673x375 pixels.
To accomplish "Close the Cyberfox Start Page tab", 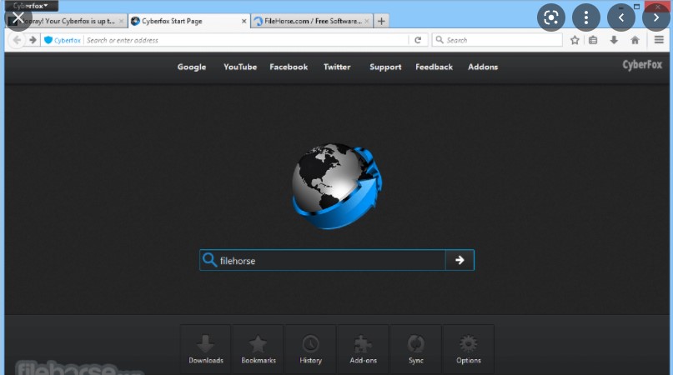I will pyautogui.click(x=244, y=21).
